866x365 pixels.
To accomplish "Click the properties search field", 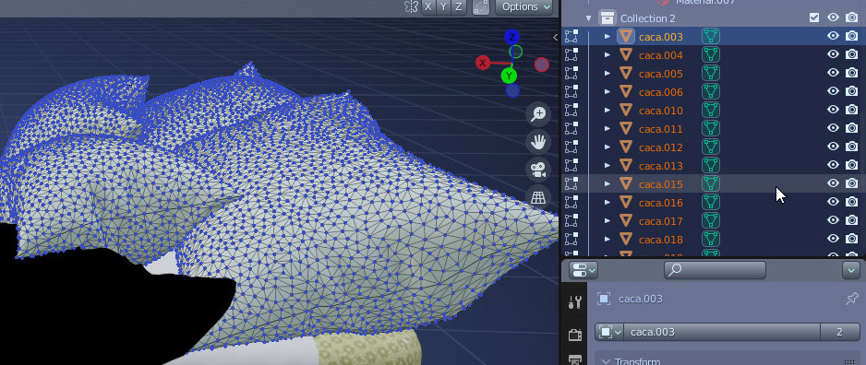I will point(715,270).
